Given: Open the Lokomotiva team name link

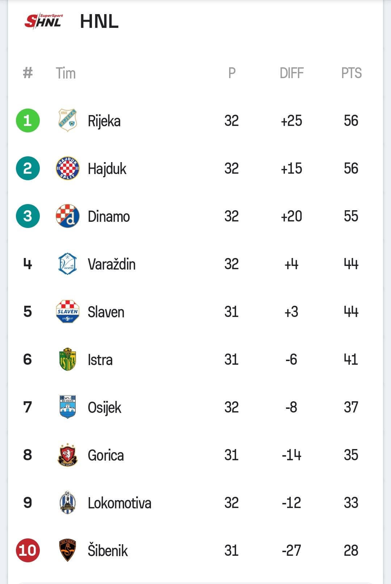Looking at the screenshot, I should pyautogui.click(x=119, y=503).
